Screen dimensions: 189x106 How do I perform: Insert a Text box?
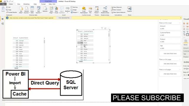[74, 7]
